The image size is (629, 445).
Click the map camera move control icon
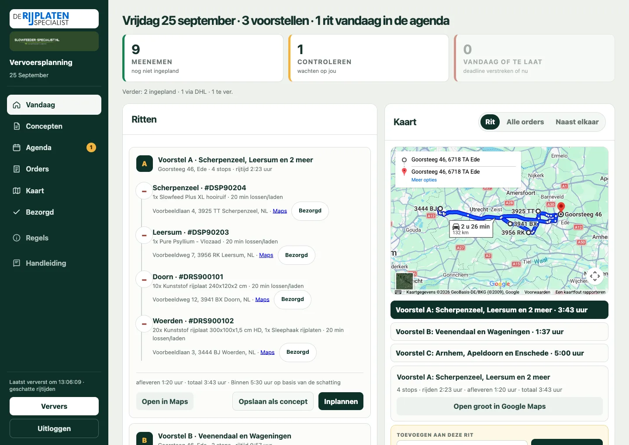point(595,276)
